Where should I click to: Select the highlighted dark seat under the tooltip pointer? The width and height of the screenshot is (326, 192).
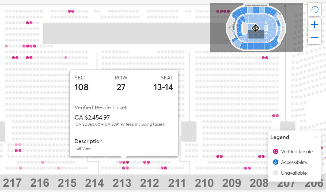126,162
